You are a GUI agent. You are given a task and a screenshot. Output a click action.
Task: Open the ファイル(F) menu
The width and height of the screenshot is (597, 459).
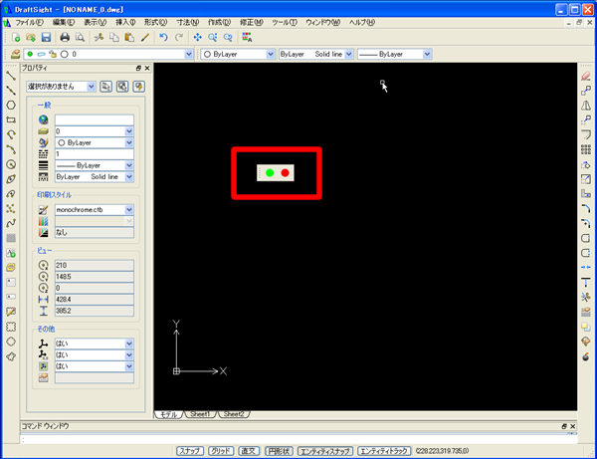click(x=29, y=23)
